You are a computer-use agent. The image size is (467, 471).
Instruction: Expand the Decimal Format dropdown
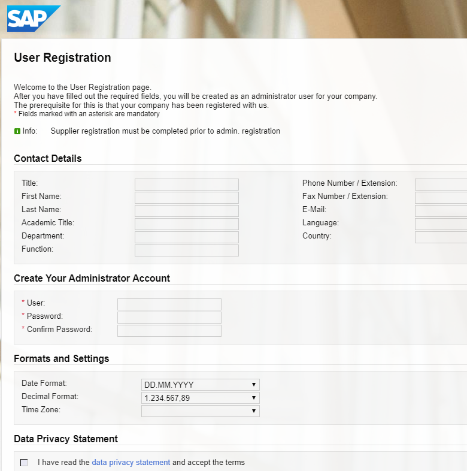201,398
